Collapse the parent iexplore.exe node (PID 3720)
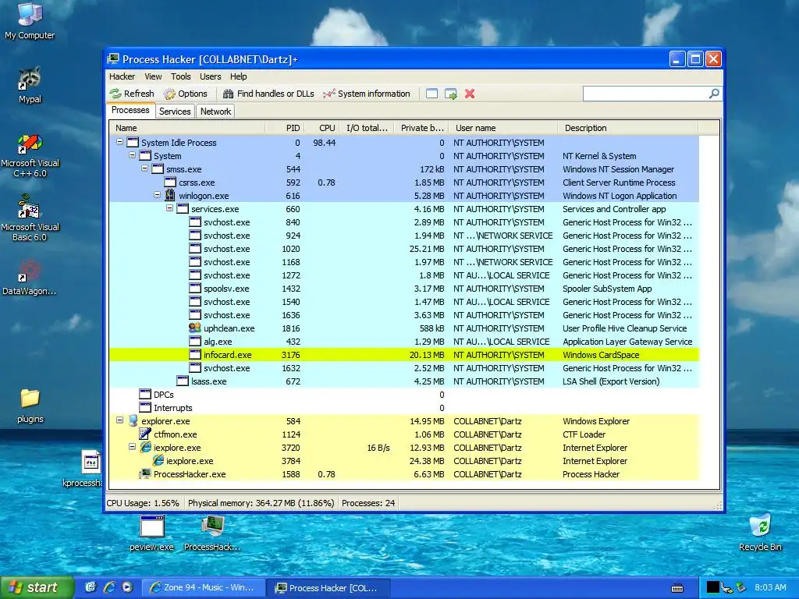Screen dimensions: 799x599 [133, 447]
